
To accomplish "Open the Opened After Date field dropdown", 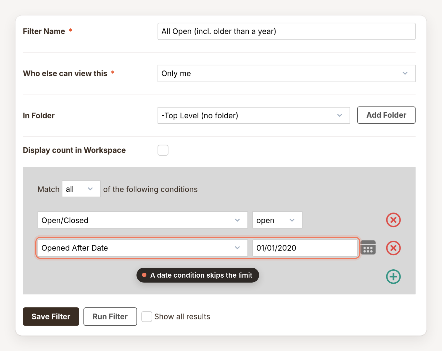I will point(143,248).
